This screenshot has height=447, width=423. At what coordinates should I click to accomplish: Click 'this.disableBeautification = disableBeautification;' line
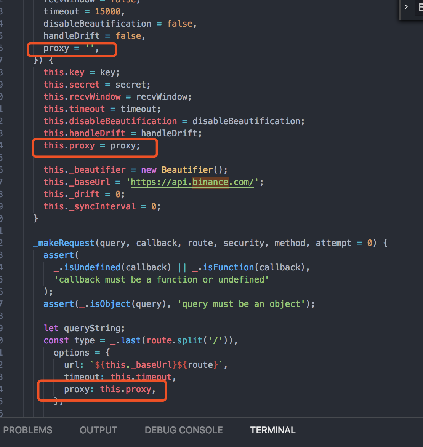point(174,121)
